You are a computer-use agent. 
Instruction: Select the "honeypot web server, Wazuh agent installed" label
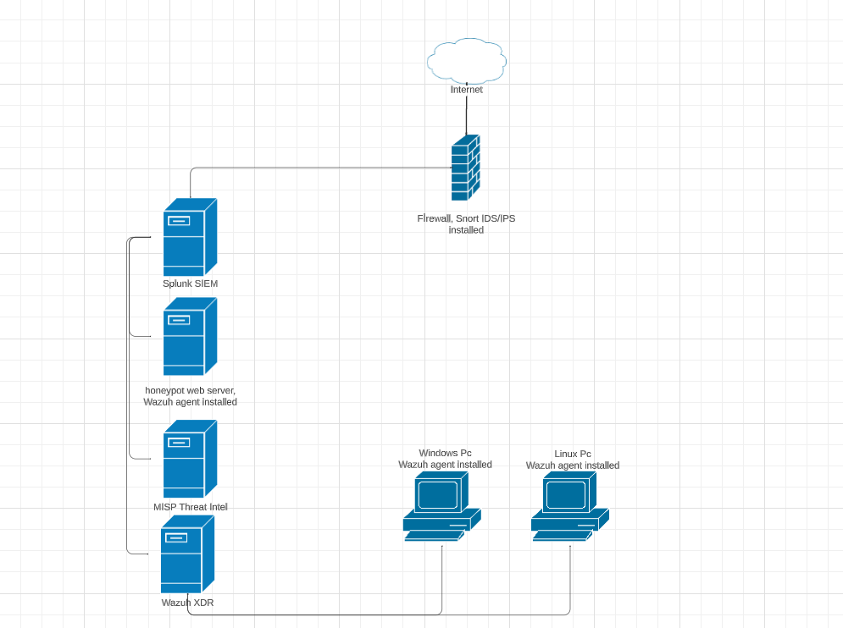pyautogui.click(x=191, y=396)
